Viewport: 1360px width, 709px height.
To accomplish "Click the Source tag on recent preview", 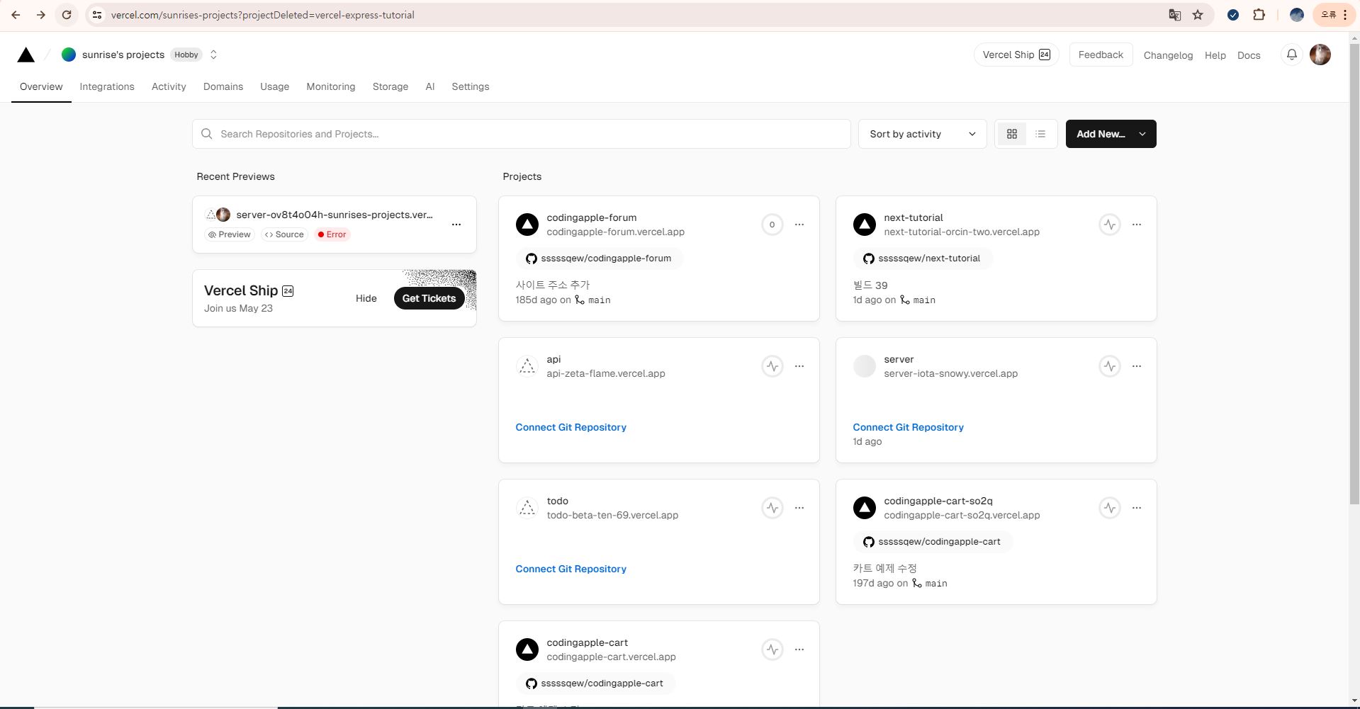I will coord(284,234).
